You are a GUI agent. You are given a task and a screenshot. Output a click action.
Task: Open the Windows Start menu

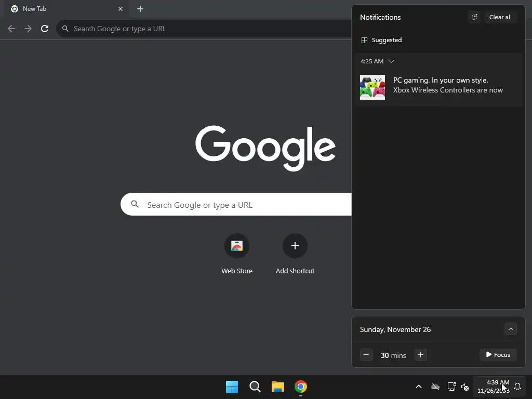pyautogui.click(x=232, y=387)
